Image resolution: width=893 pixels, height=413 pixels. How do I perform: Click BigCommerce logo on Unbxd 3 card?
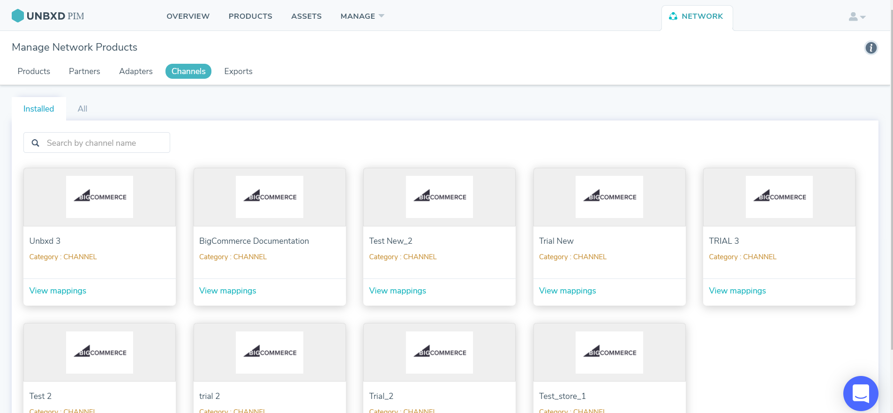(99, 197)
